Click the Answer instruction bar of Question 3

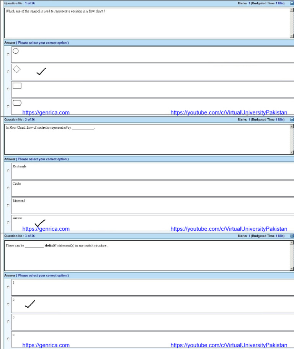149,275
